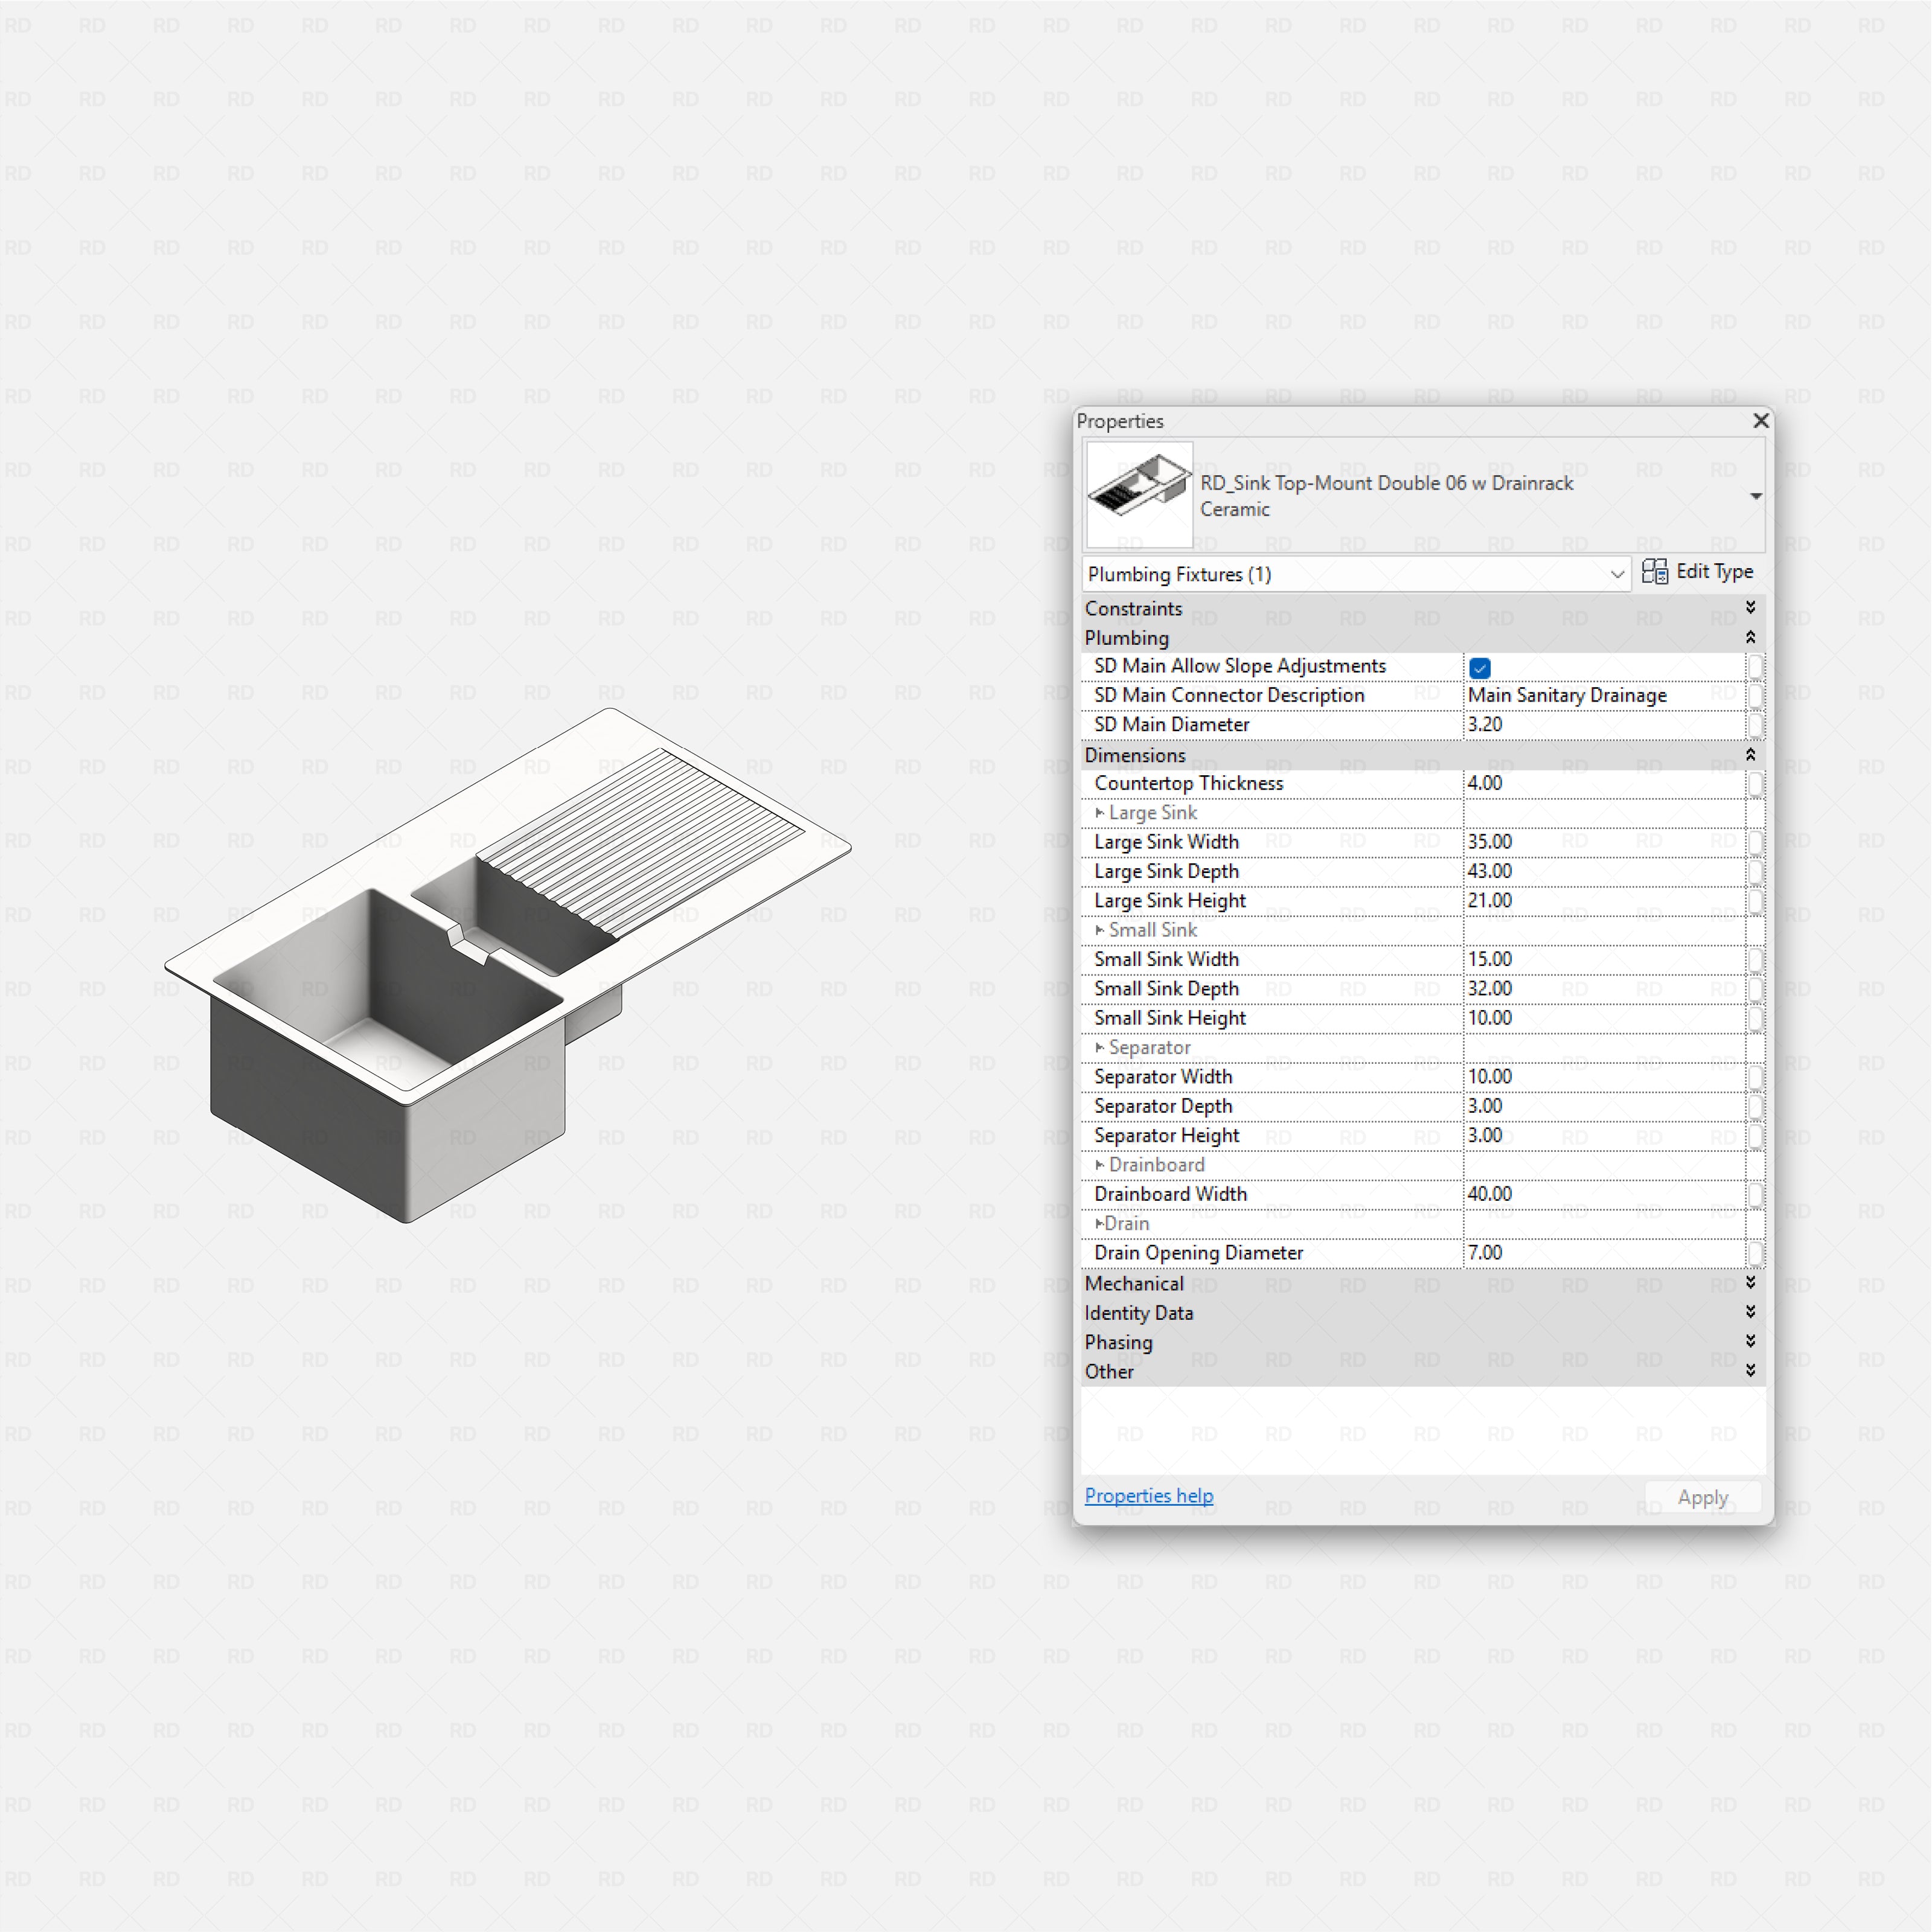
Task: Expand the Large Sink parameter group
Action: pyautogui.click(x=1099, y=813)
